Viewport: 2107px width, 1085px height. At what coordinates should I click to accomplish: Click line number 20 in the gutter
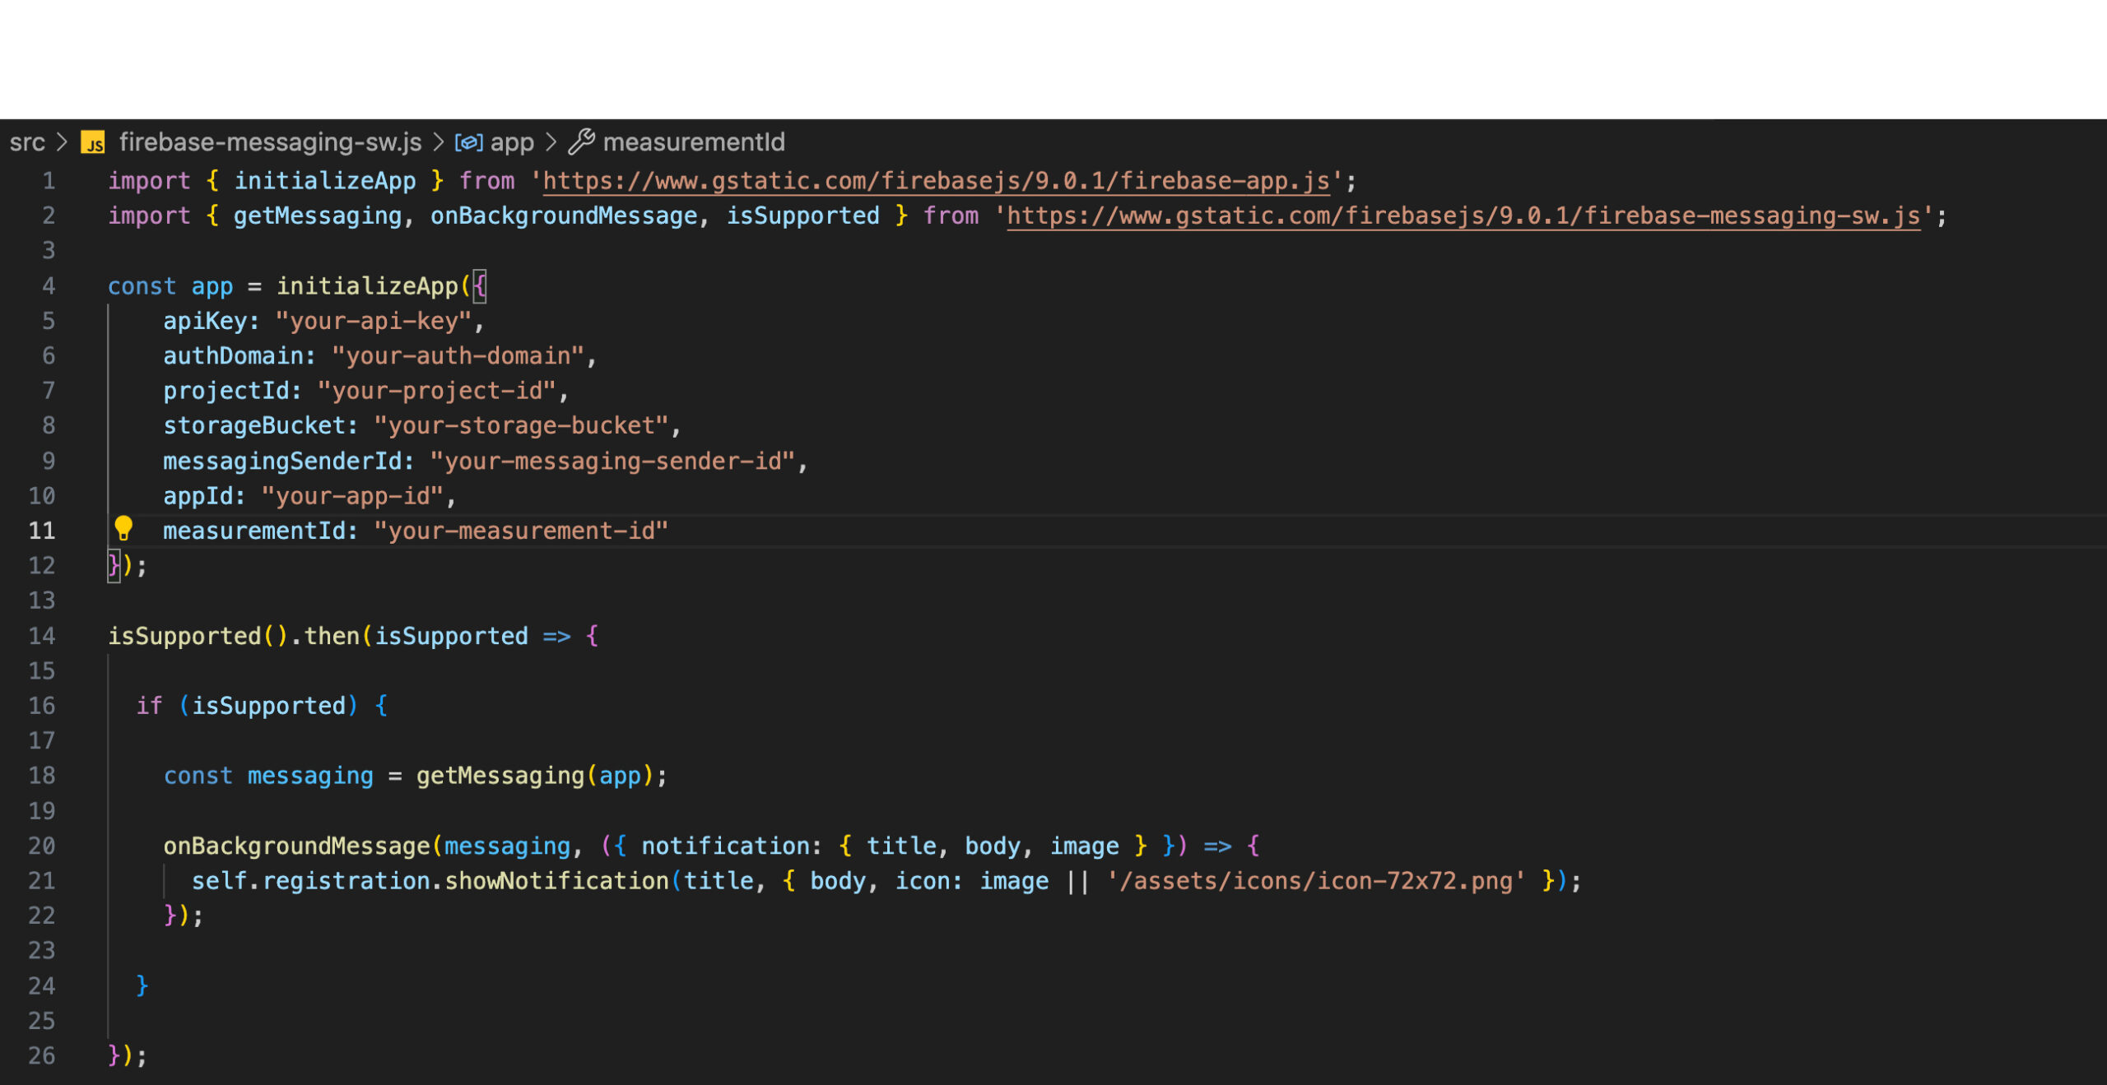coord(42,846)
